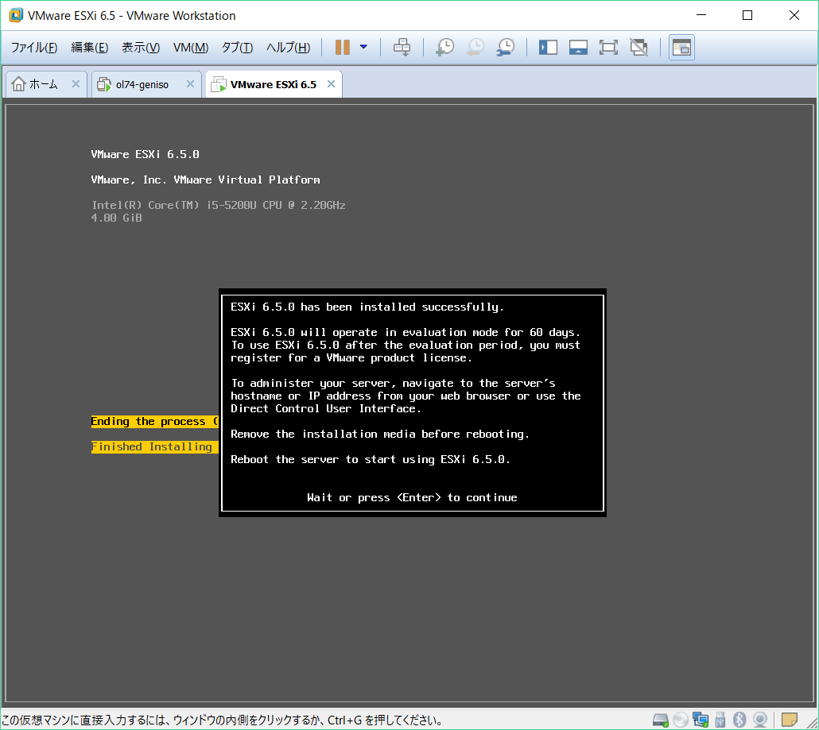The width and height of the screenshot is (819, 730).
Task: Click 'Remove the installation media before rebooting.' line
Action: tap(380, 435)
